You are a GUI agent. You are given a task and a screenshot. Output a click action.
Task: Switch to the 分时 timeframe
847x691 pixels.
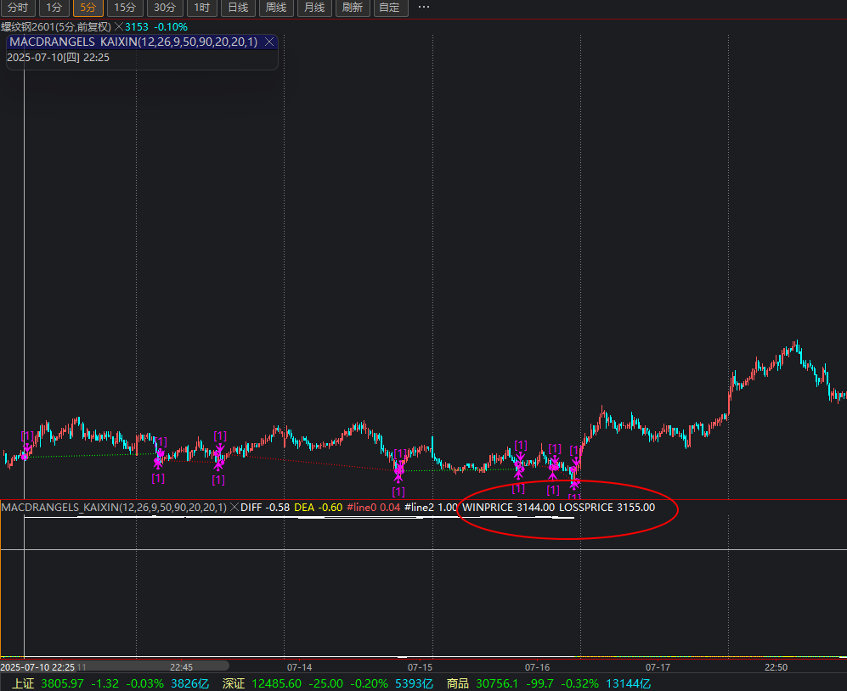click(18, 8)
